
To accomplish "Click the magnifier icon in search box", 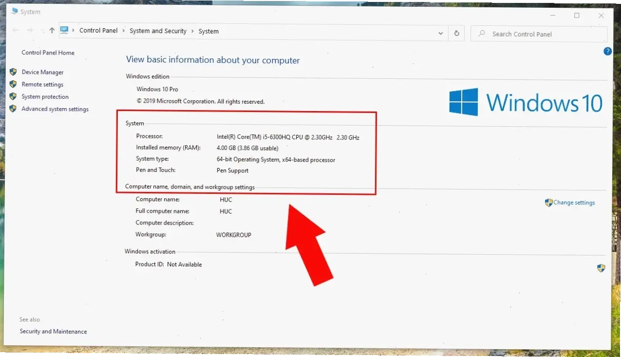I will [482, 34].
